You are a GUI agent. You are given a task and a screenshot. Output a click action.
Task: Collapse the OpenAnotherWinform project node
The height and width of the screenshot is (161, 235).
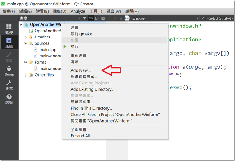click(x=21, y=24)
